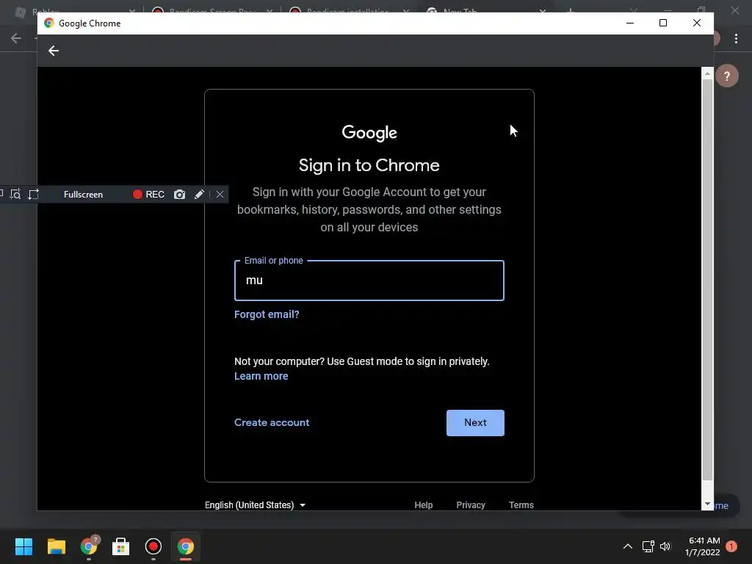
Task: Focus the Email or phone field
Action: pos(369,281)
